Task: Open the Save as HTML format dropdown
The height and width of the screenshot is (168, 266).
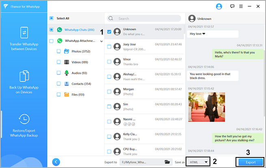Action: pos(198,162)
